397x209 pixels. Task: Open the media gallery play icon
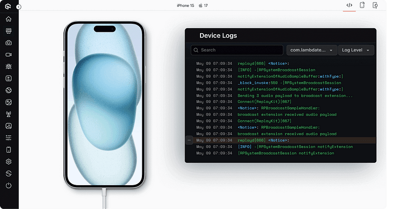pos(8,78)
